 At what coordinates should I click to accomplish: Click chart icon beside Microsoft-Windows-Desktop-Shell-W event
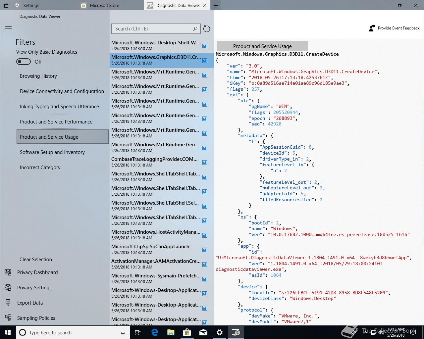pos(205,46)
